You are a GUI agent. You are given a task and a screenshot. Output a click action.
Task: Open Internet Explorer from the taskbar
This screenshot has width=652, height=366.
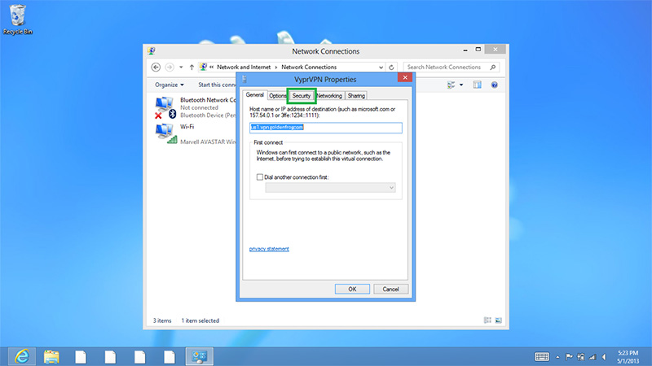(x=22, y=356)
